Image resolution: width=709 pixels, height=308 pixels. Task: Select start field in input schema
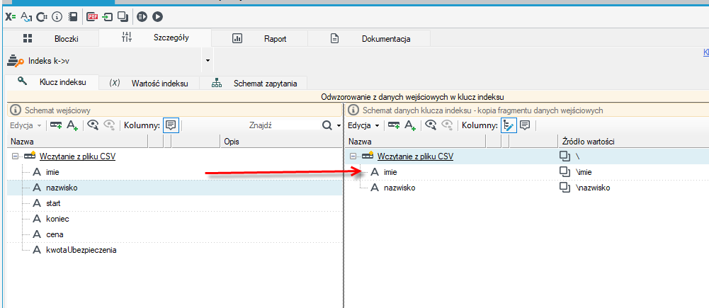[53, 203]
